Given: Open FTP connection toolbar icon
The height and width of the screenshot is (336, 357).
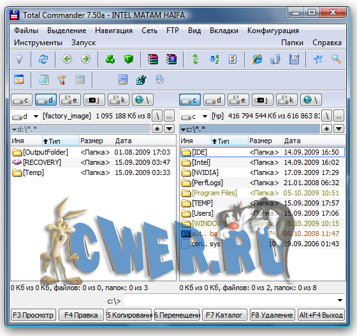Looking at the screenshot, I should point(294,59).
